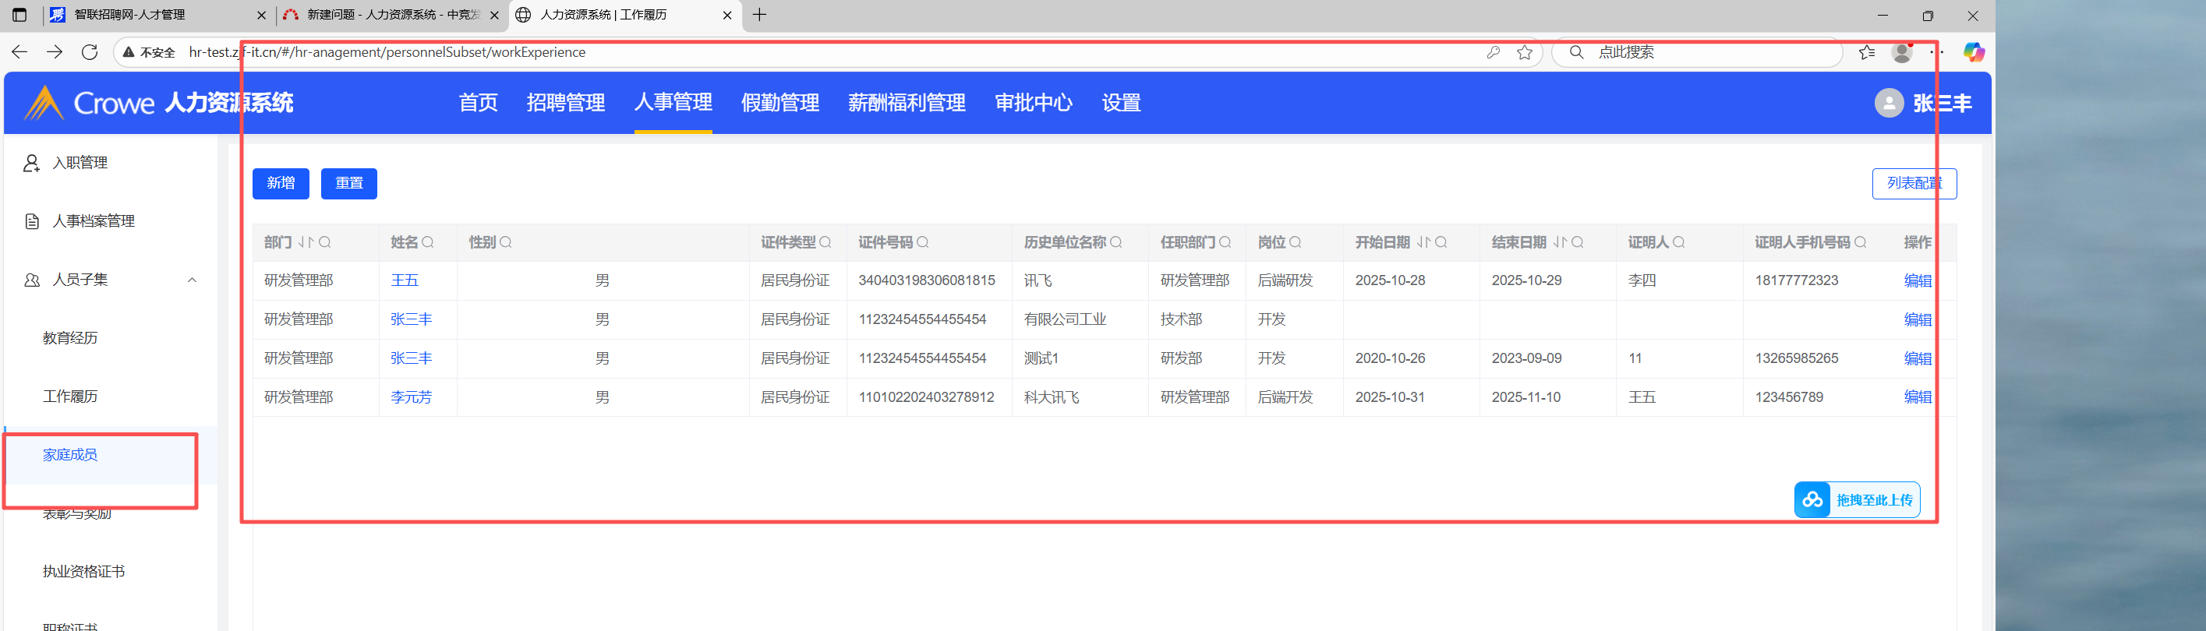Click sort icon in 开始日期 column header
The width and height of the screenshot is (2206, 631).
[1423, 242]
